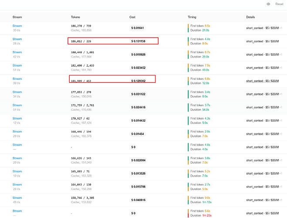Click the Reset button
The height and width of the screenshot is (218, 287).
[279, 4]
